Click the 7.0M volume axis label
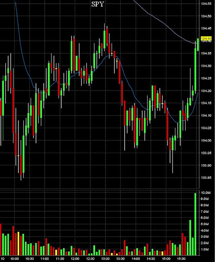 [x=205, y=212]
